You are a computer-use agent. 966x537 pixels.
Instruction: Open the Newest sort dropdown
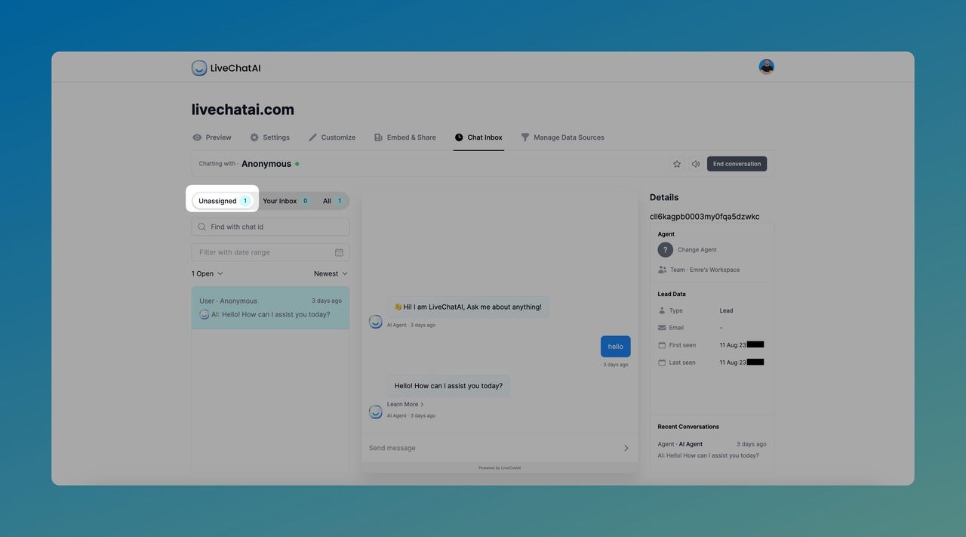(x=331, y=273)
